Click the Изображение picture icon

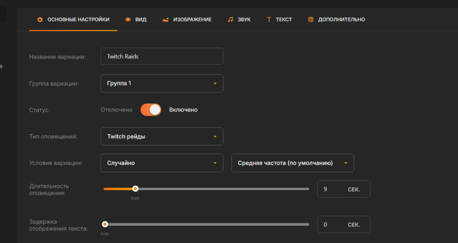tap(165, 20)
